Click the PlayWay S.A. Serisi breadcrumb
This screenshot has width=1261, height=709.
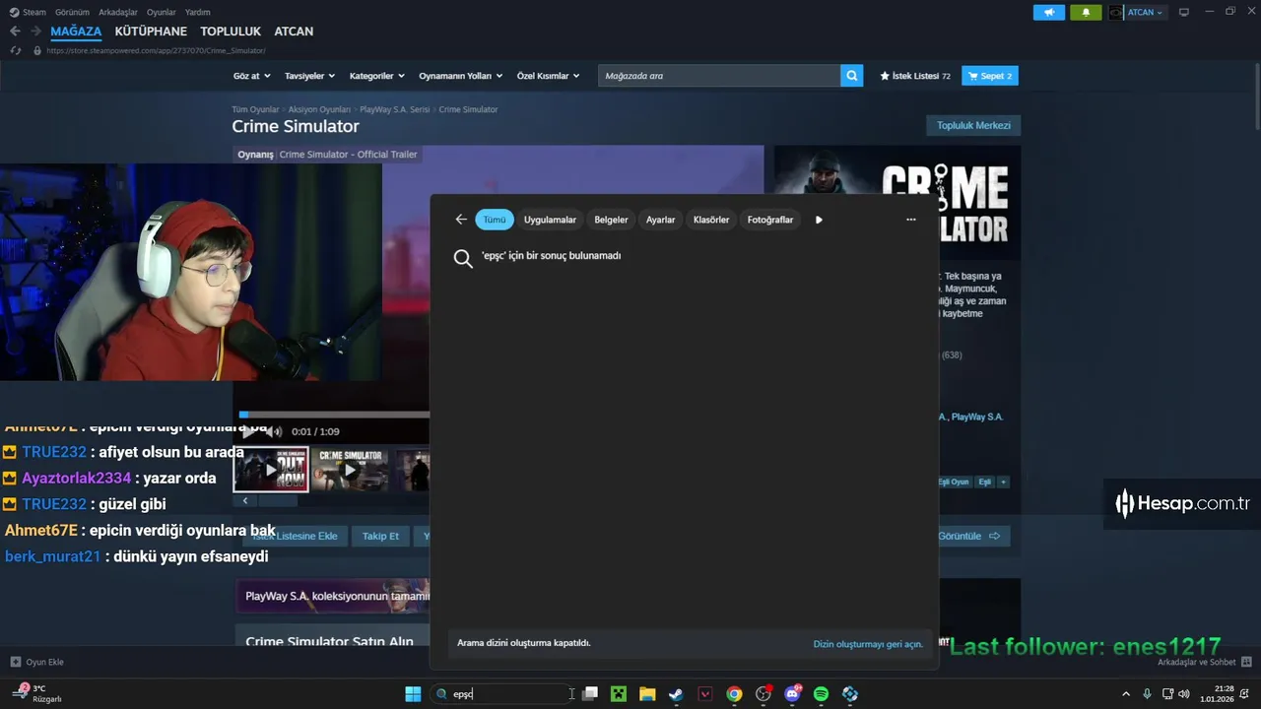(x=395, y=109)
